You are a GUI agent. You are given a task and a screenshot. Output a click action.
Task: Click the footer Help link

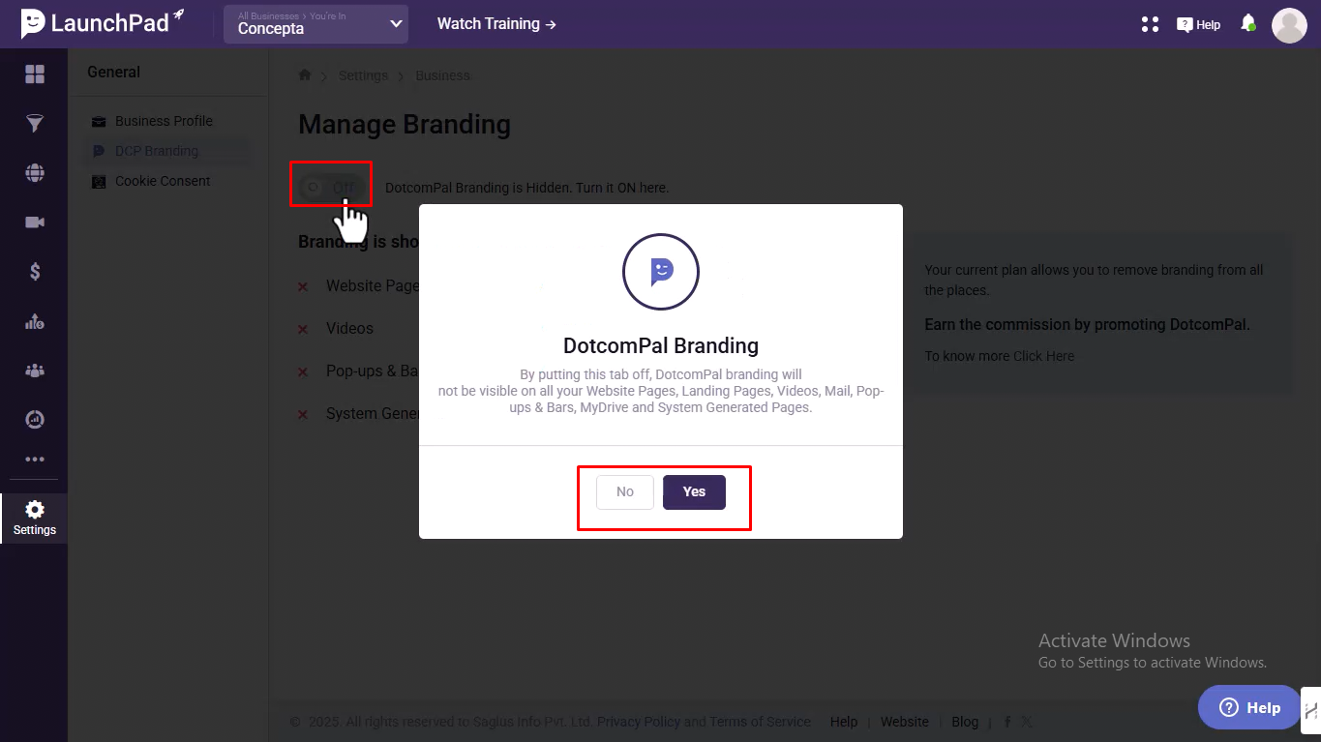coord(844,722)
